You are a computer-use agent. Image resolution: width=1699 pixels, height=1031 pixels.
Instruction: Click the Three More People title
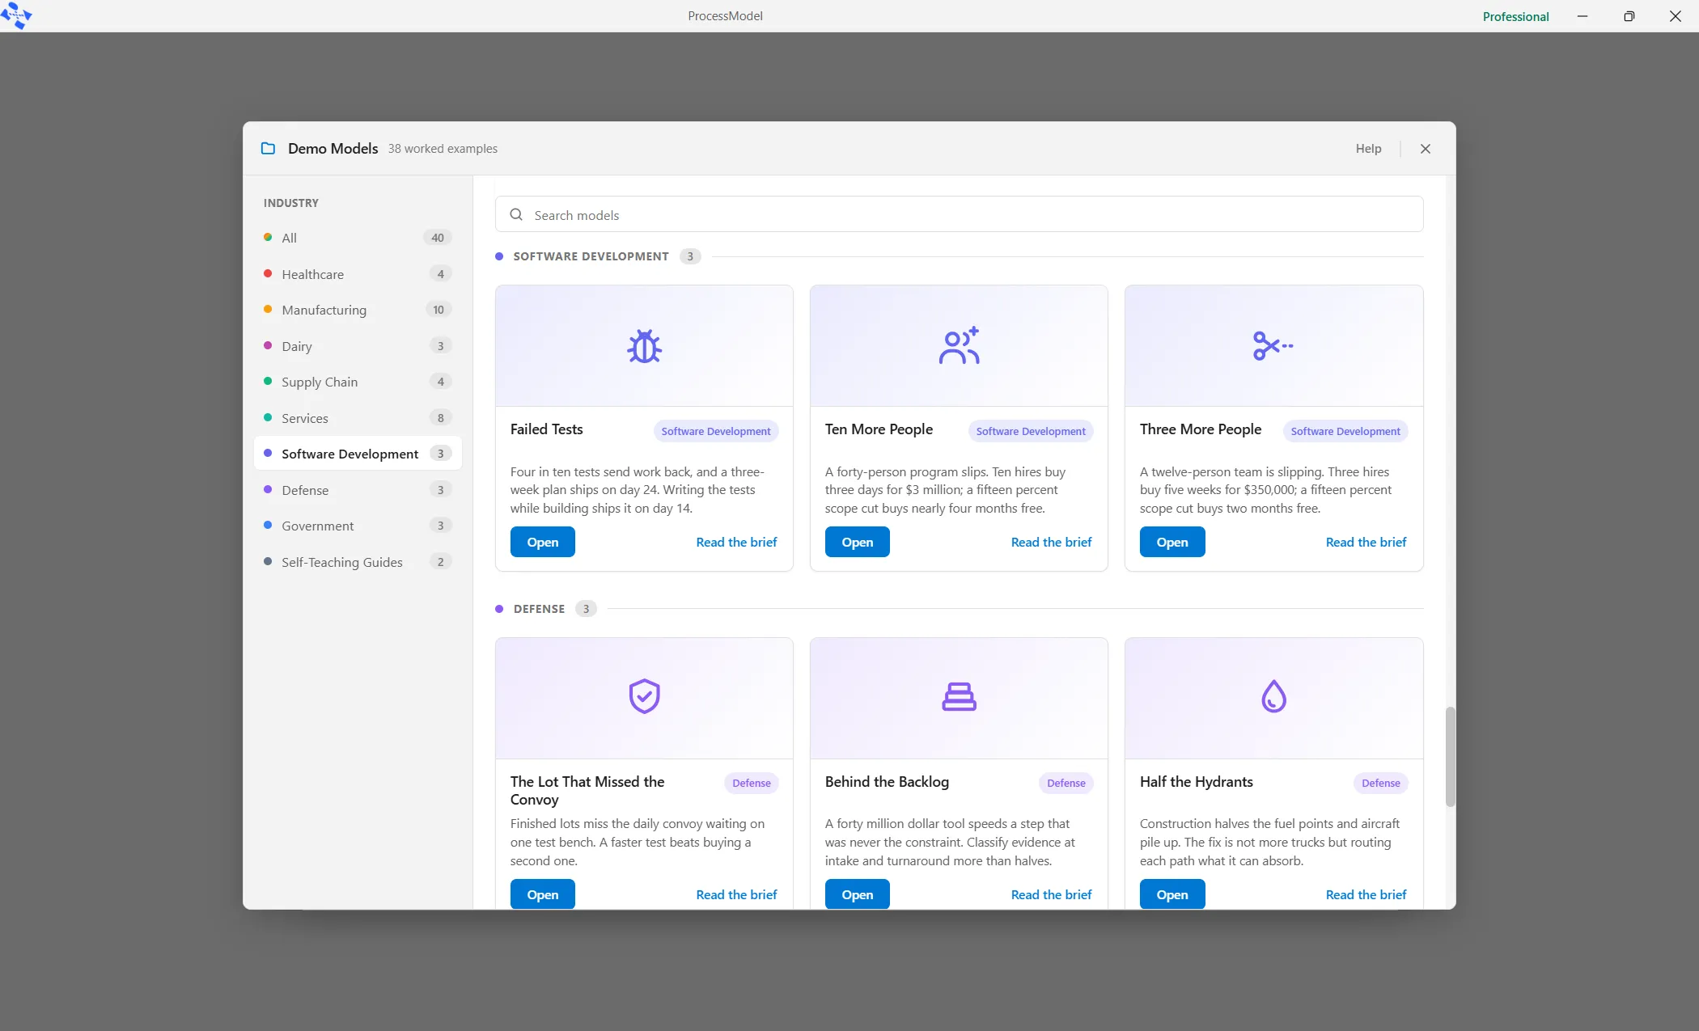click(1200, 429)
